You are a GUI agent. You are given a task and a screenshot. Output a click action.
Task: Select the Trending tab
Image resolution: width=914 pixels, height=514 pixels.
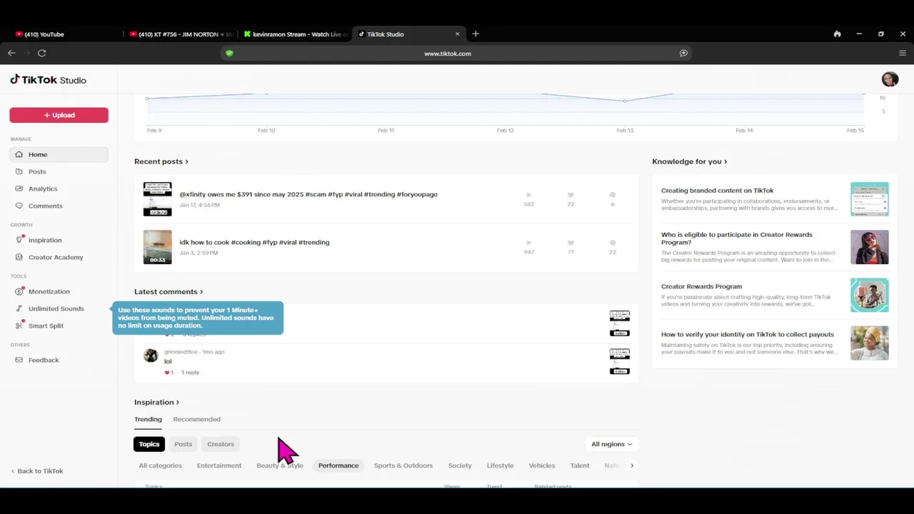coord(148,419)
